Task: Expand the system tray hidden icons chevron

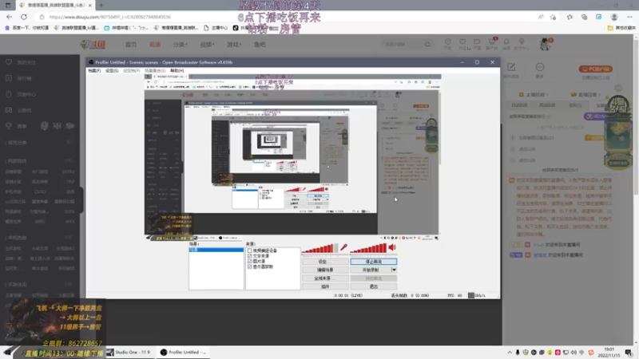Action: coord(510,353)
